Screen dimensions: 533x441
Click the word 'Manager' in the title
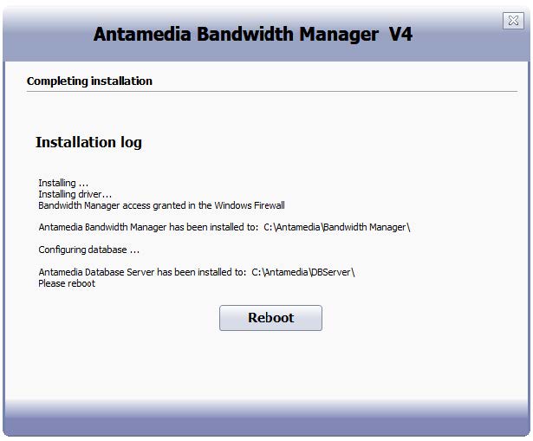[339, 35]
